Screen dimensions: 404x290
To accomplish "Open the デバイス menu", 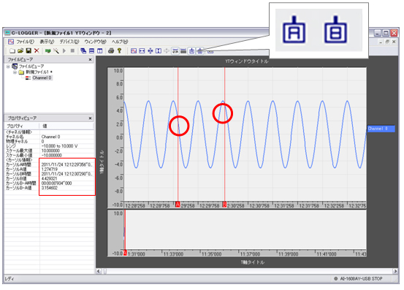I will coord(69,42).
